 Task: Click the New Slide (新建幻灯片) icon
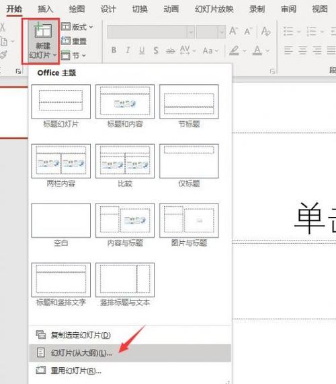pos(43,30)
